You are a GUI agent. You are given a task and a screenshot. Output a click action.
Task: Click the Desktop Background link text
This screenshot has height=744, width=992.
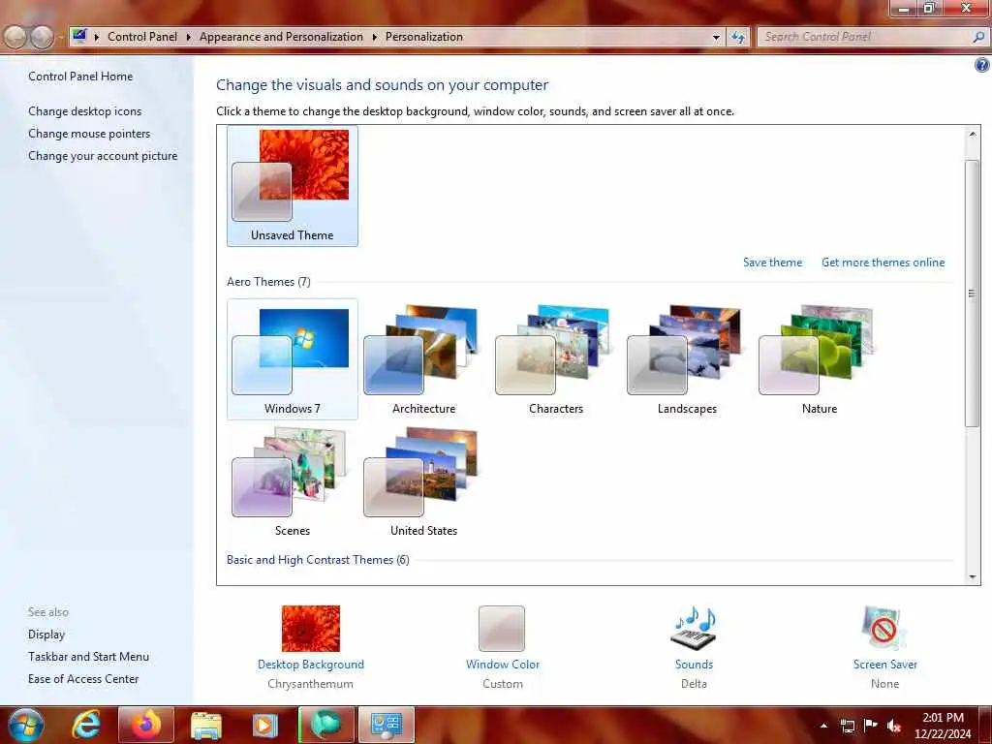point(311,665)
